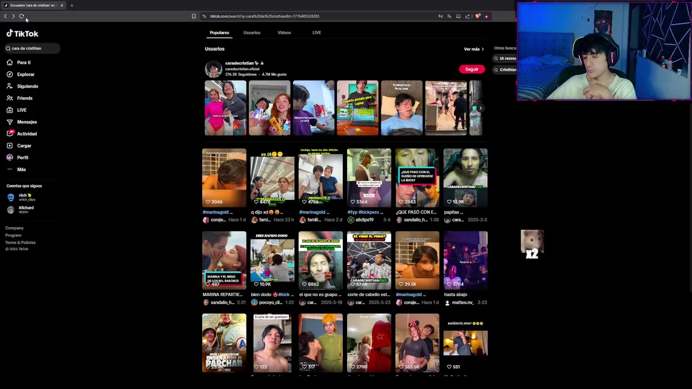This screenshot has height=389, width=692.
Task: Open matteo.nv author link
Action: (458, 303)
